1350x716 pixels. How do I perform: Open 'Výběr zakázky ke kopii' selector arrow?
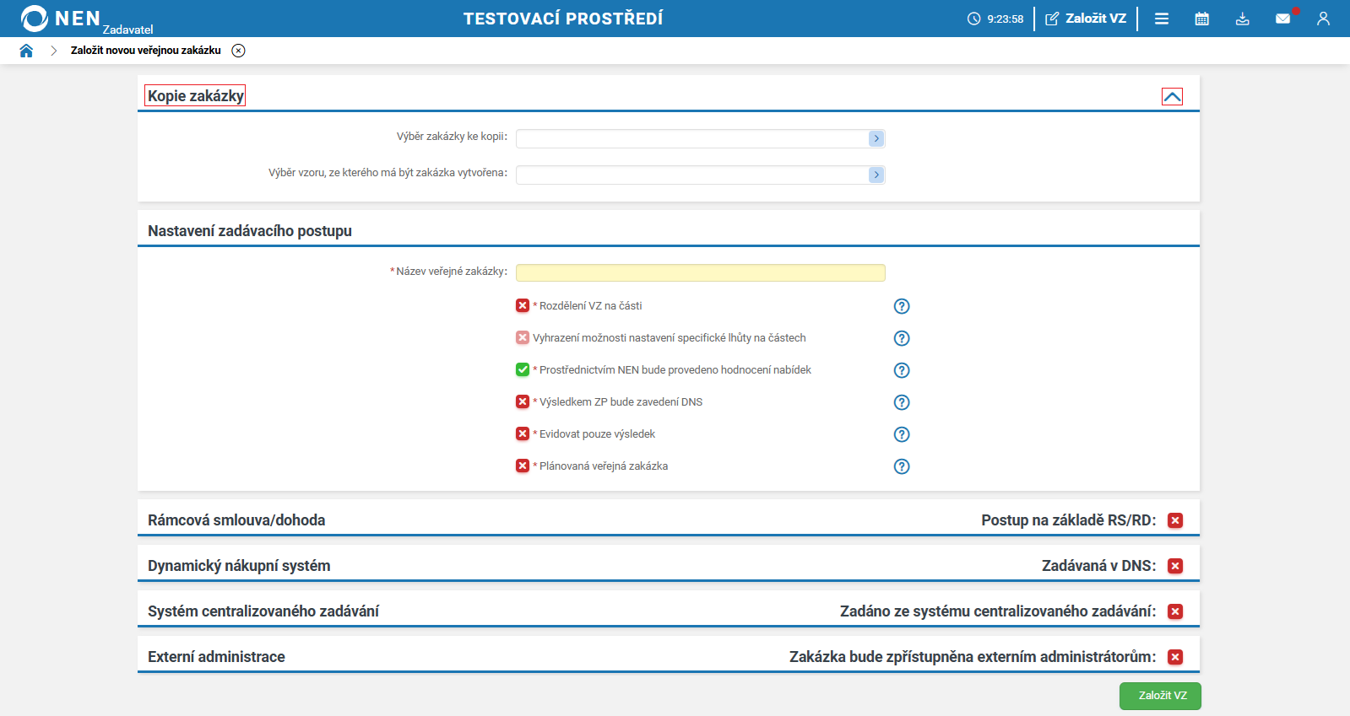click(x=876, y=138)
